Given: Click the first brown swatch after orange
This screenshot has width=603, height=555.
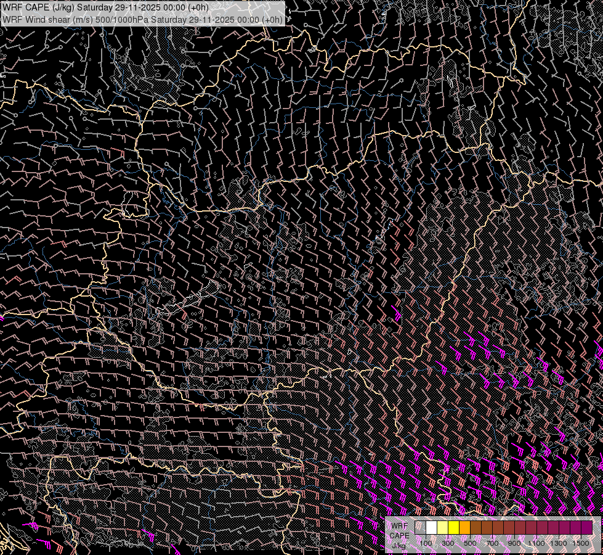Looking at the screenshot, I should (x=476, y=527).
